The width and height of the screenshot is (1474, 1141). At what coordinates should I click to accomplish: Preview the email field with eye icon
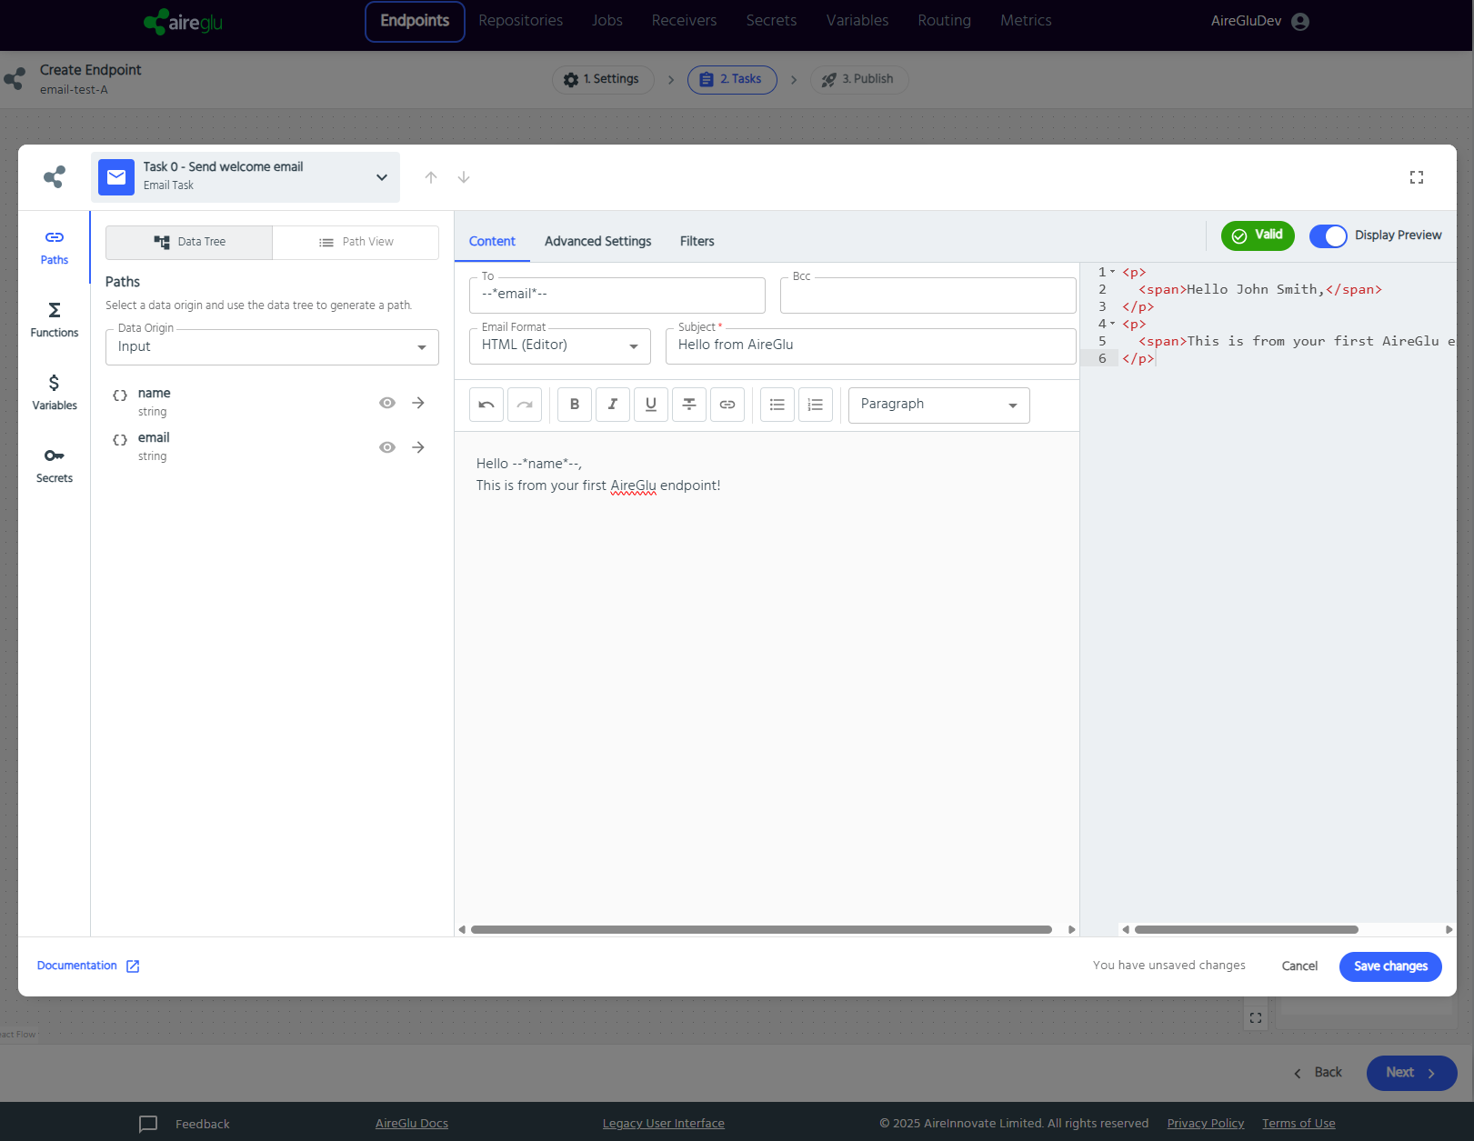coord(387,447)
